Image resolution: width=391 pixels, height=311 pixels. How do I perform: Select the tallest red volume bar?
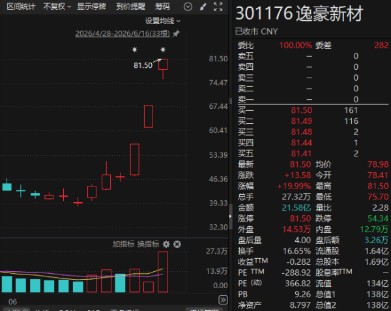click(x=163, y=272)
